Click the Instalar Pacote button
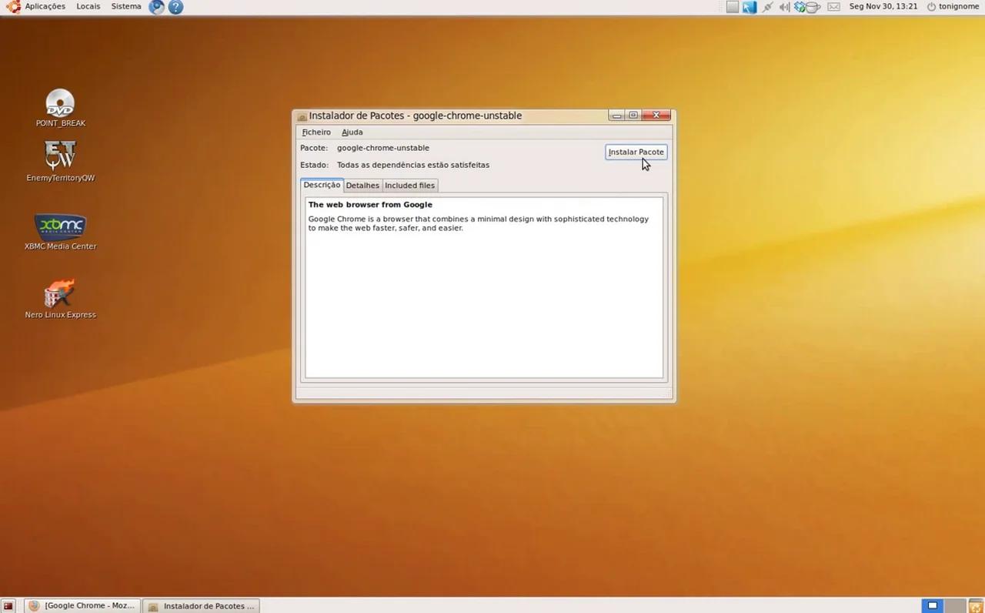This screenshot has height=613, width=985. tap(636, 152)
